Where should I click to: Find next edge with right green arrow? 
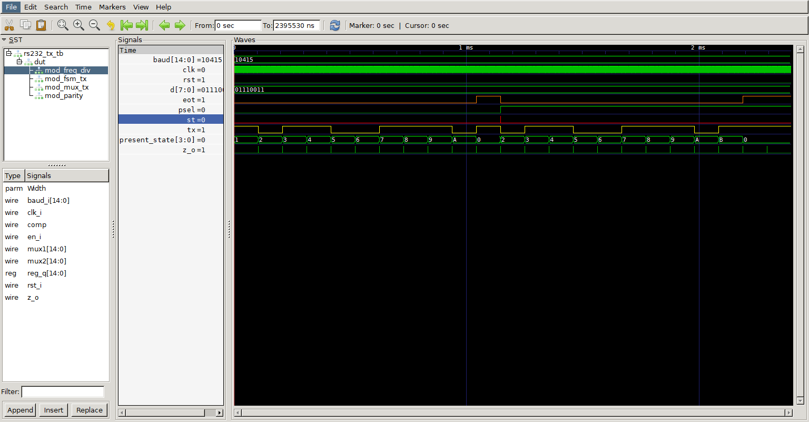click(x=180, y=25)
